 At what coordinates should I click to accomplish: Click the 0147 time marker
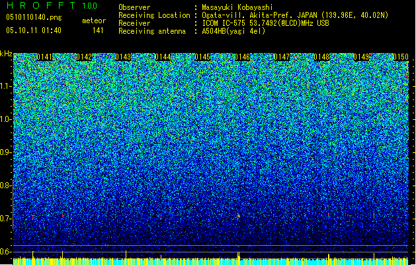click(282, 57)
